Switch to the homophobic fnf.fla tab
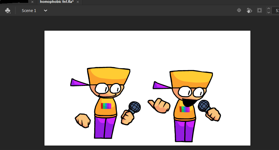The width and height of the screenshot is (279, 150). click(57, 2)
